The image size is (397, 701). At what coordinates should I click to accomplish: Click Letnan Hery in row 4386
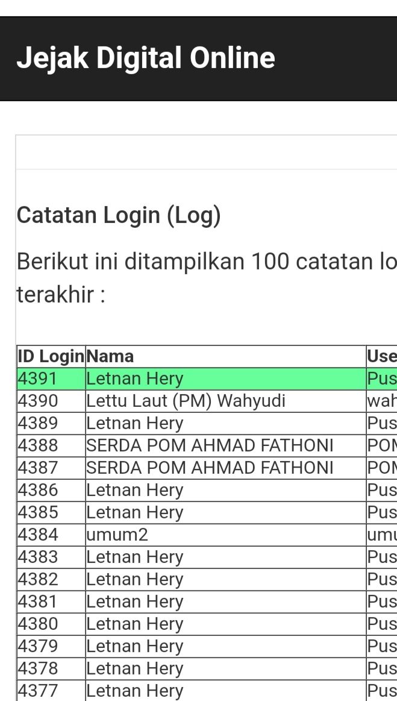(x=135, y=491)
